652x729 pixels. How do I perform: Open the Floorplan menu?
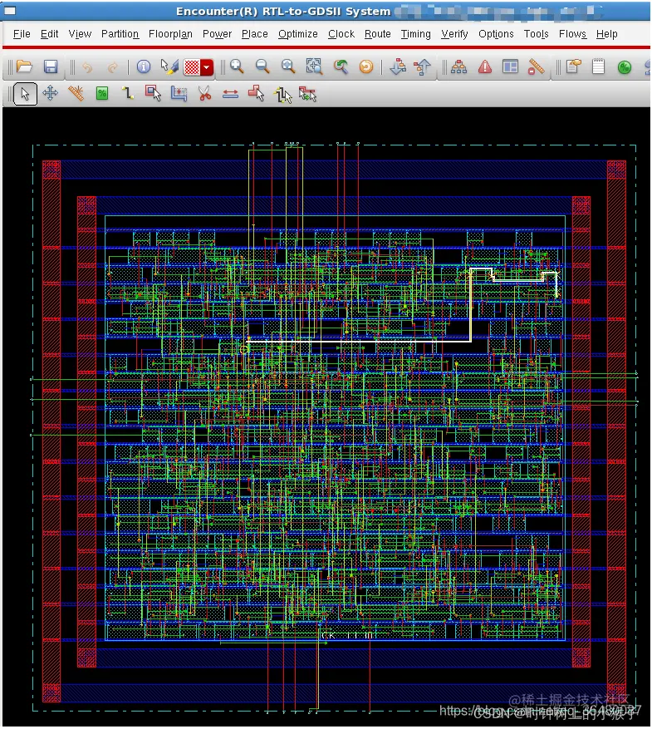(x=170, y=34)
